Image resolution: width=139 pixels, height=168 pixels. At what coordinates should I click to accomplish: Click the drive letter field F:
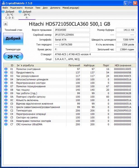tap(71, 49)
